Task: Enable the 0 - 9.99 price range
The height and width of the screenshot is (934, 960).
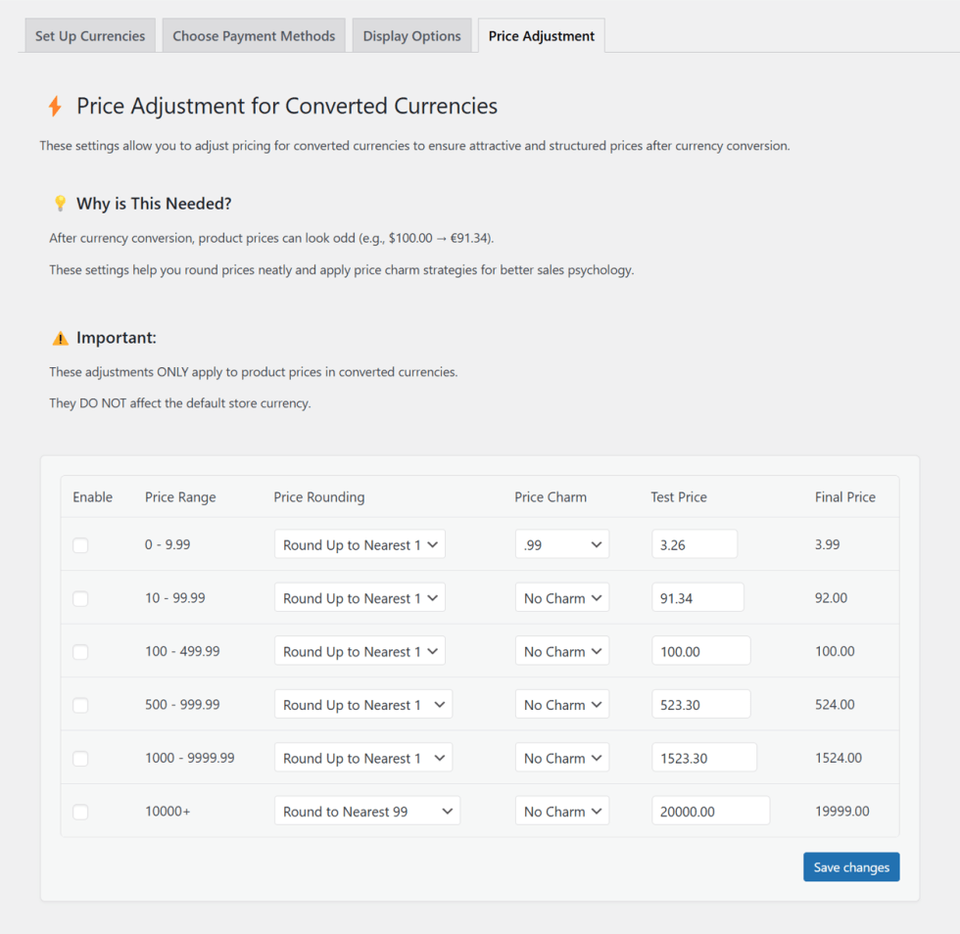Action: (x=80, y=545)
